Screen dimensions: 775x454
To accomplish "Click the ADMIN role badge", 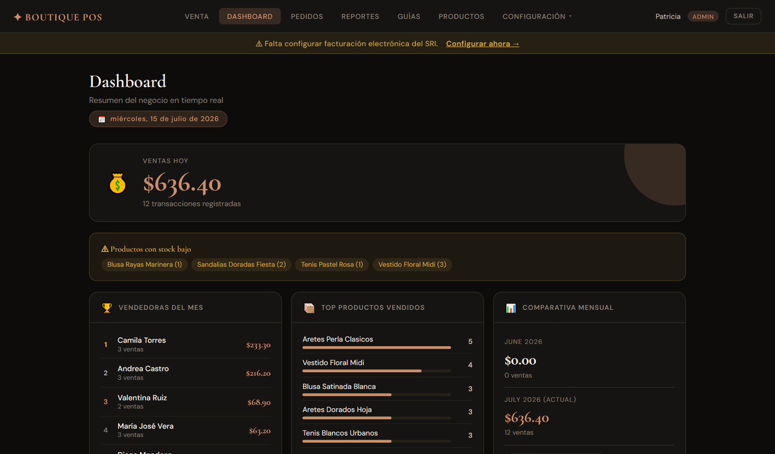I will [x=703, y=17].
